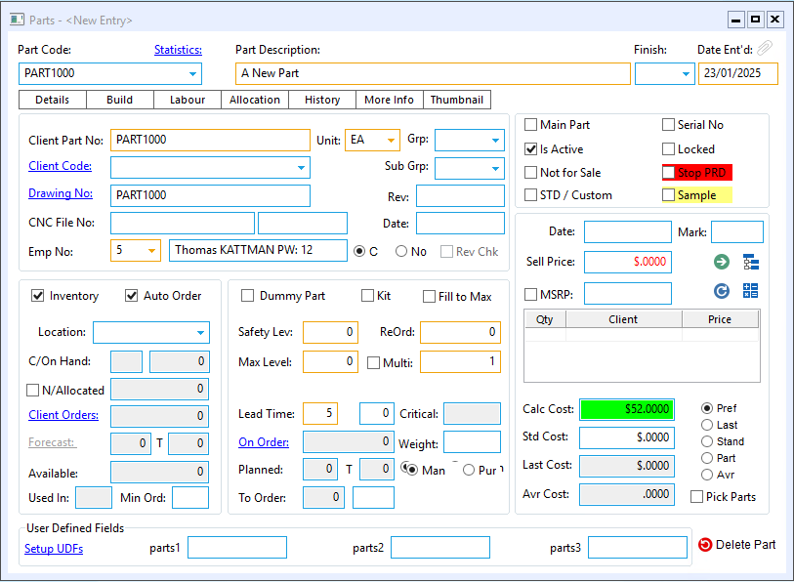
Task: Click the blue grid icon beside MSRP
Action: 750,291
